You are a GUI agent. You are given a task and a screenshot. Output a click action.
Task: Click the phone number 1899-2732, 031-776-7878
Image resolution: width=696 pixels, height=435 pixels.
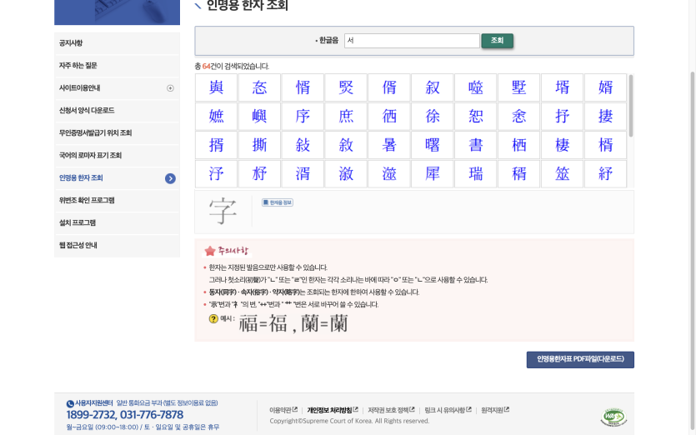pos(125,415)
